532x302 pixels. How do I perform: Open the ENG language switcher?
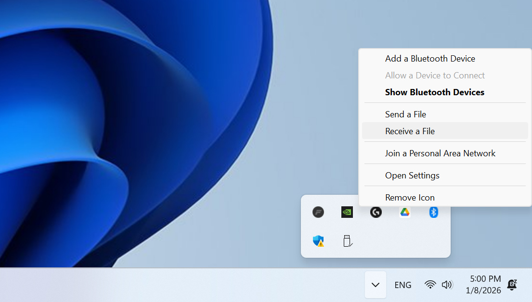coord(402,285)
